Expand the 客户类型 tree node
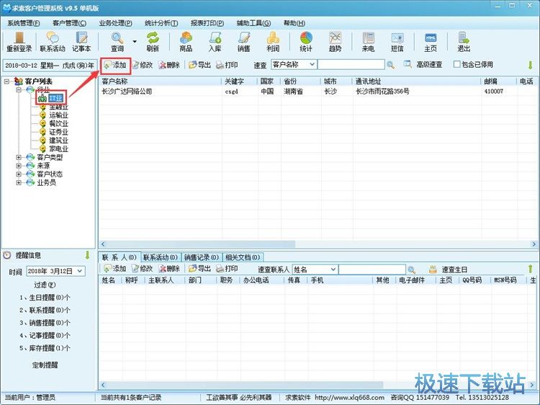Screen dimensions: 540x405 pos(19,157)
